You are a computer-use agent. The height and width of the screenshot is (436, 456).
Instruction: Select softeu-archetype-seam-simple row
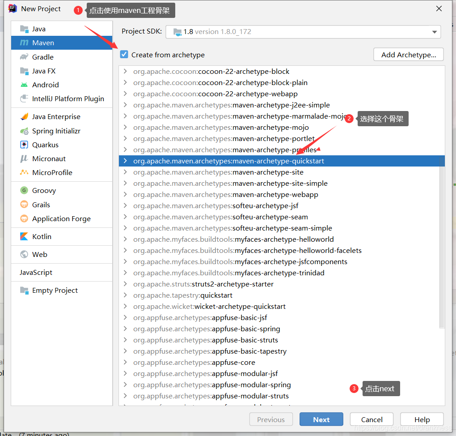click(x=282, y=228)
